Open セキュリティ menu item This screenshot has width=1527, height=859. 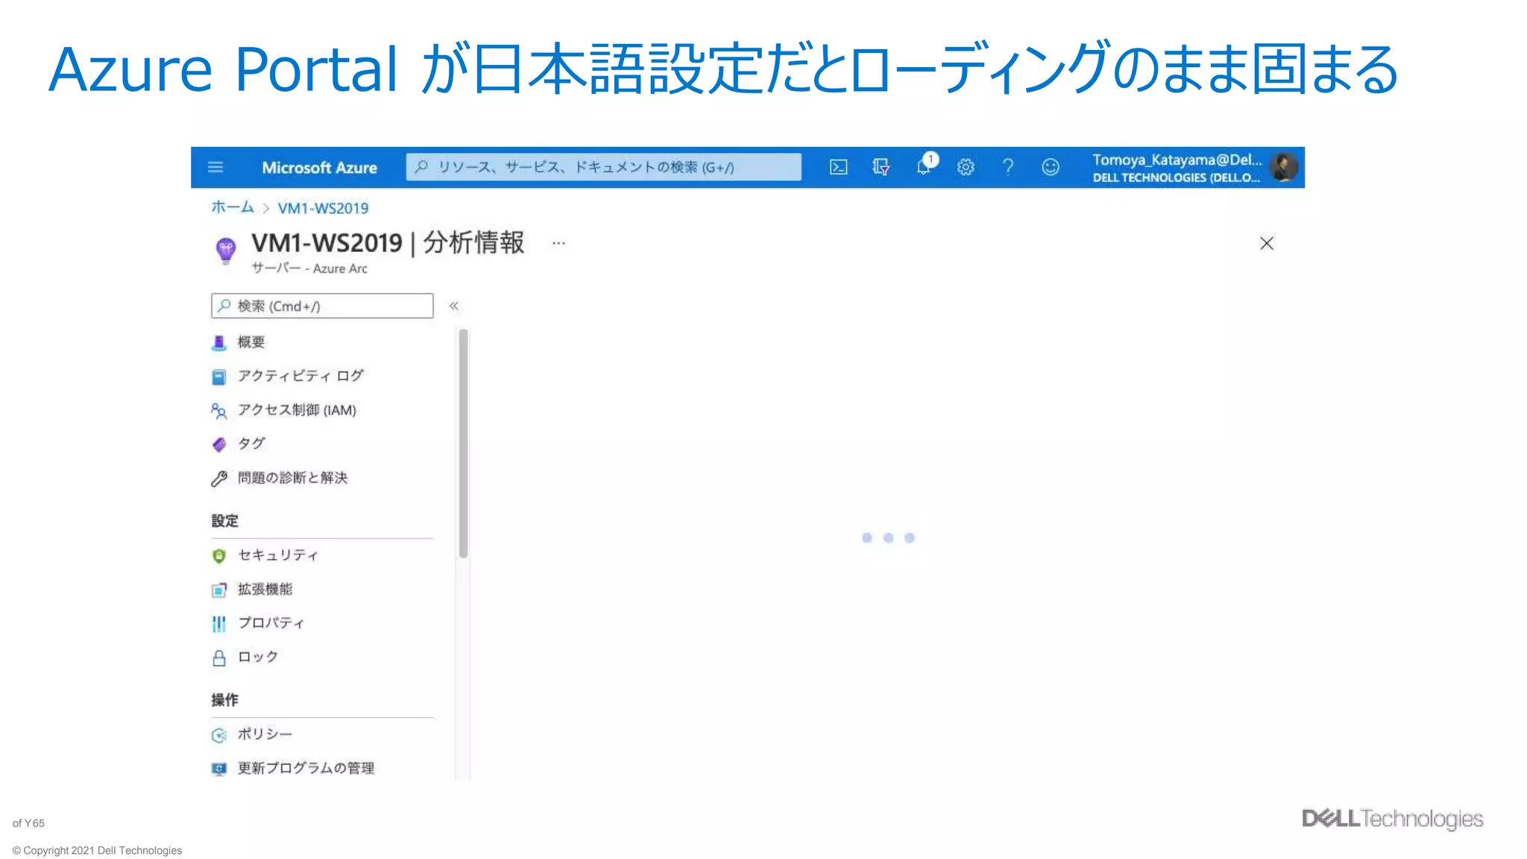tap(277, 556)
